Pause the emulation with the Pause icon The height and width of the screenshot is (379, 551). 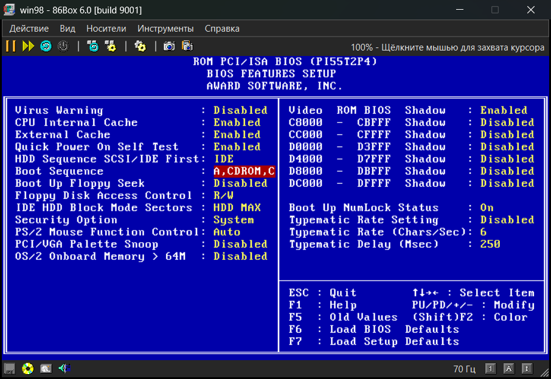(x=11, y=46)
